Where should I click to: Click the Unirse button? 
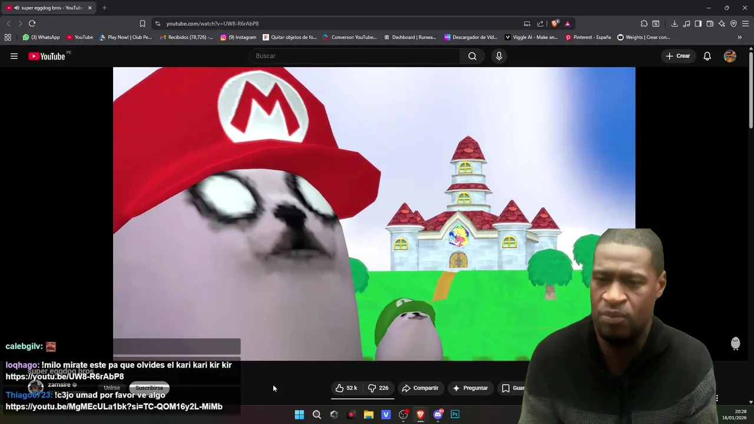point(112,388)
